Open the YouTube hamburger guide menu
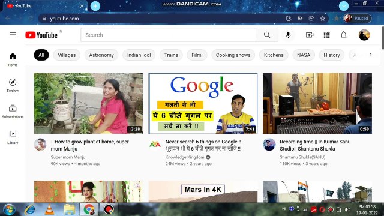The height and width of the screenshot is (216, 384). point(13,35)
